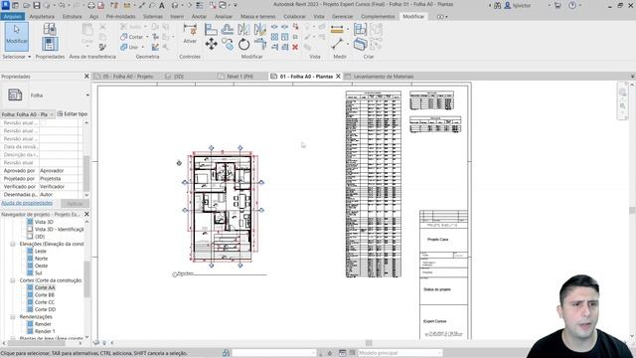
Task: Click the Unir geometry tool
Action: point(129,47)
